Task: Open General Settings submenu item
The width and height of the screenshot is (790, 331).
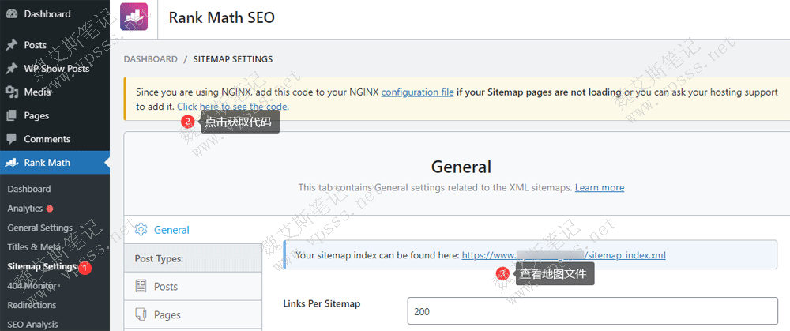Action: coord(40,228)
